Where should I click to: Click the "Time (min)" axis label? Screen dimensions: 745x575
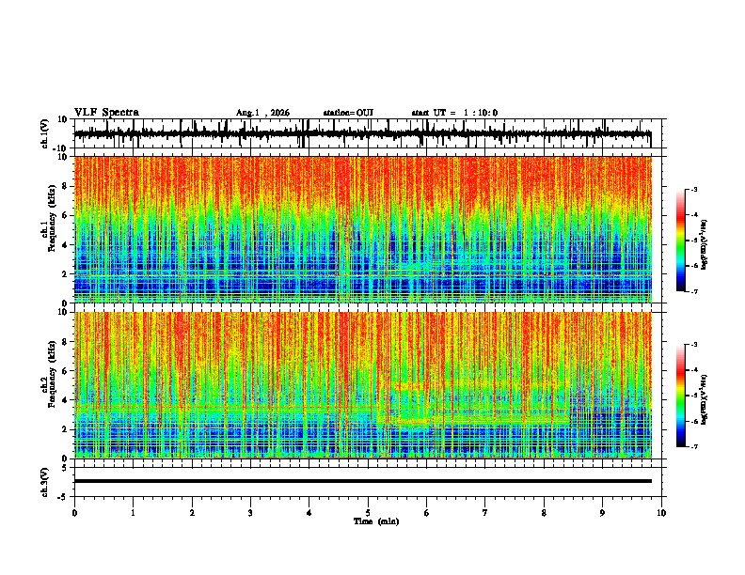(376, 521)
